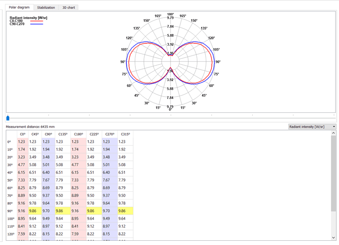
Task: Click the table's vertical scrollbar thumb
Action: (x=334, y=174)
